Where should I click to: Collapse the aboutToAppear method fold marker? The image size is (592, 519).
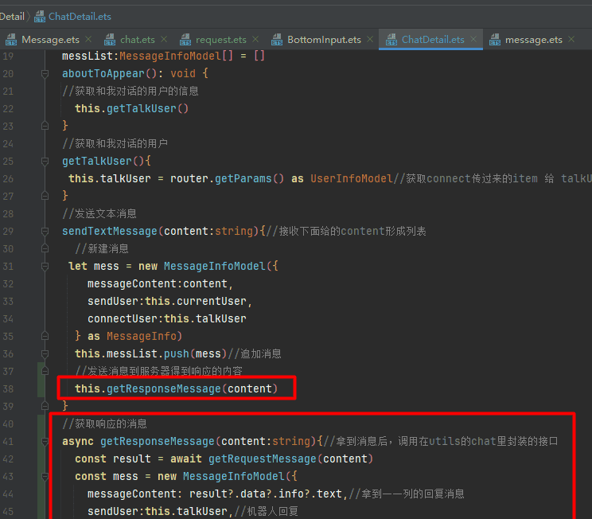coord(45,73)
